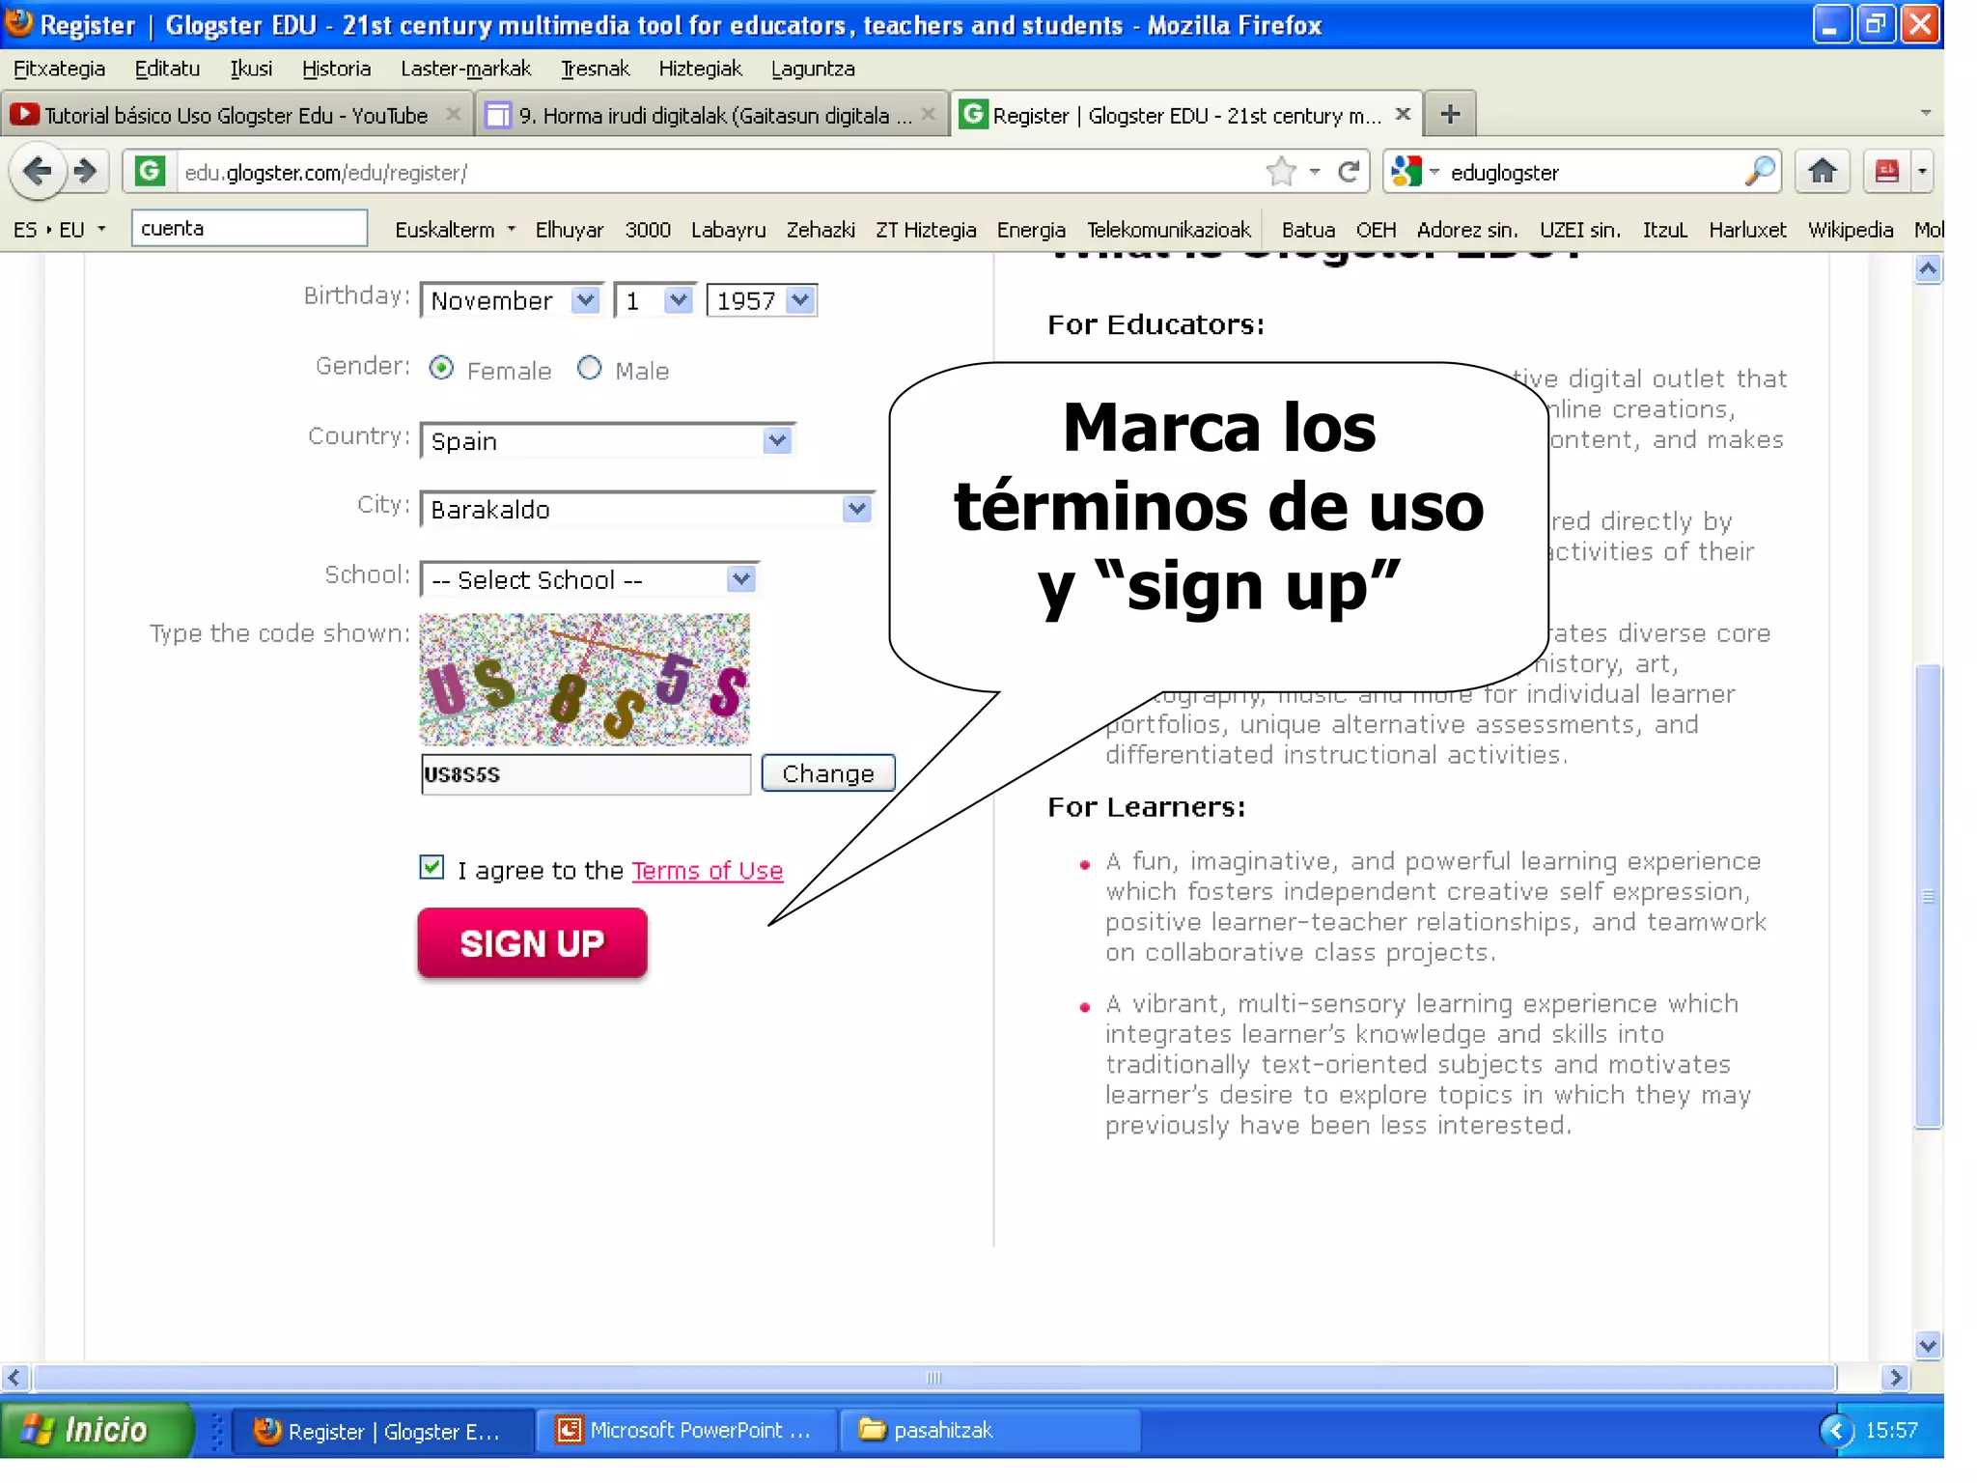Close the Register Glogster EDU tab
The height and width of the screenshot is (1483, 1977).
point(1404,114)
